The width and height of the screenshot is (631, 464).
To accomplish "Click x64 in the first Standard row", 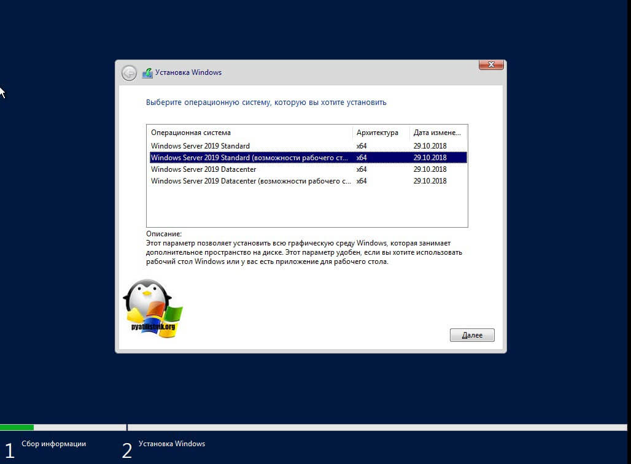I will 362,145.
